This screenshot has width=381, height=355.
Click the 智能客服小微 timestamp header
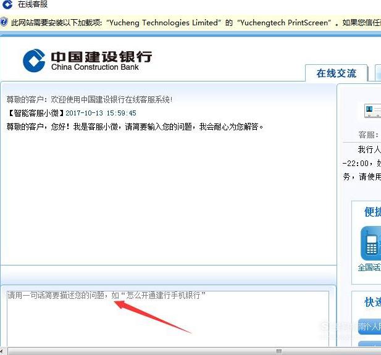click(72, 113)
